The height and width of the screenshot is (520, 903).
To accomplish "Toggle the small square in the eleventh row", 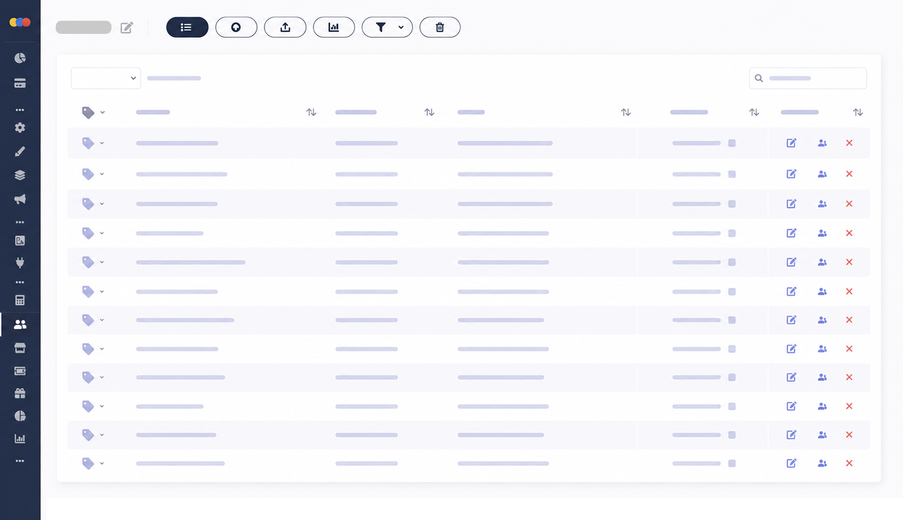I will tap(732, 435).
